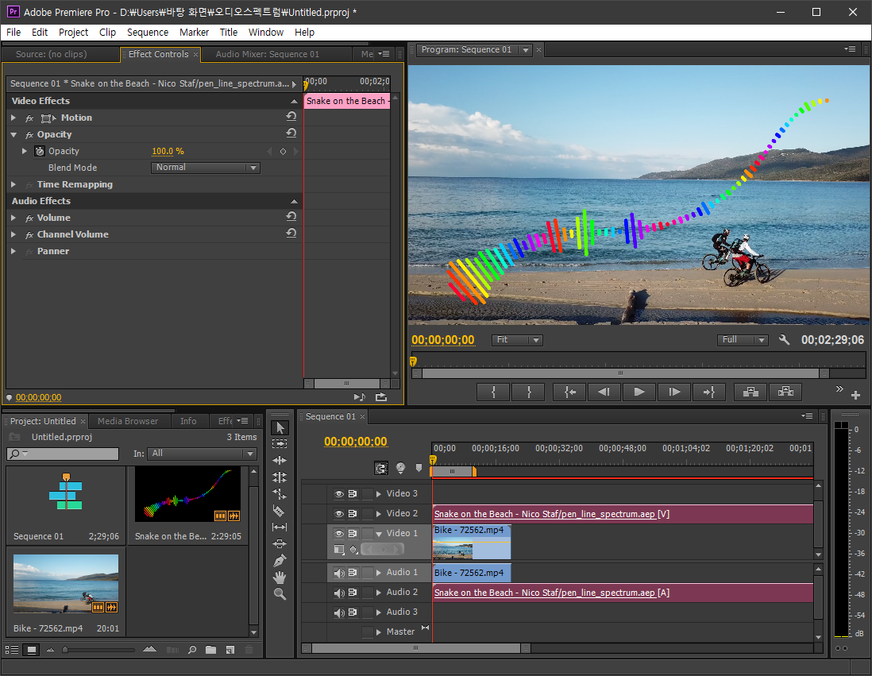Click the Play button in Program monitor
Screen dimensions: 872x676
coord(639,392)
